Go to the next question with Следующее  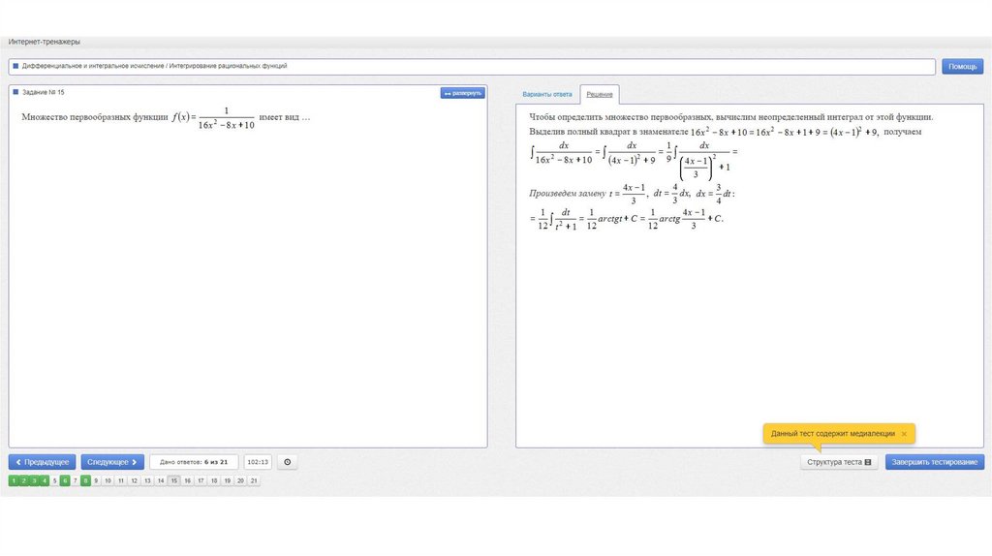point(112,462)
